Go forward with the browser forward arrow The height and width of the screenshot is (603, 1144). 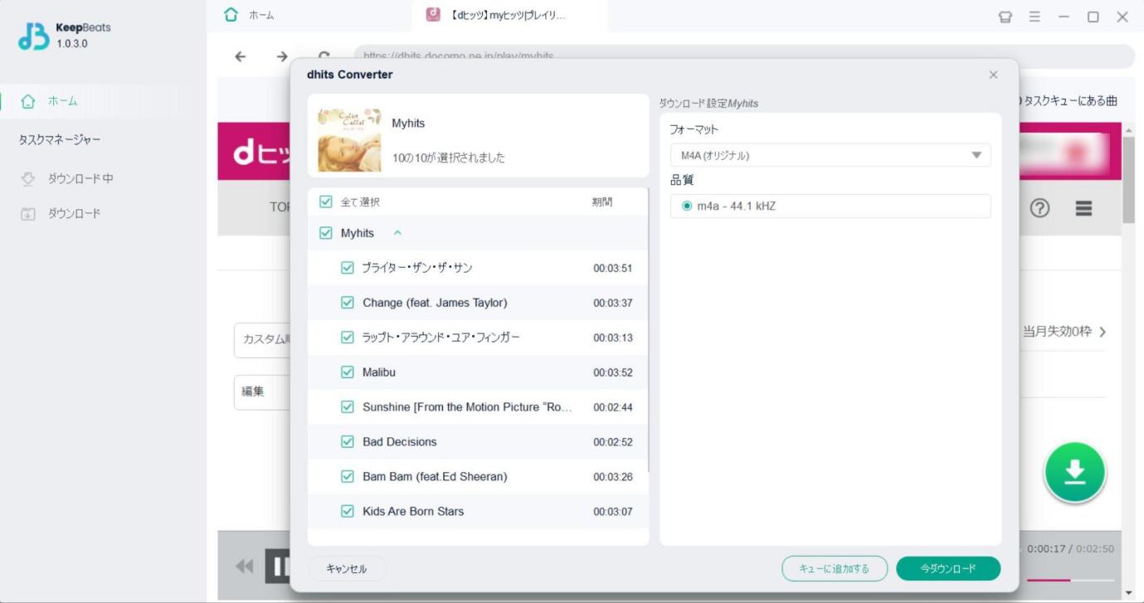(x=282, y=56)
